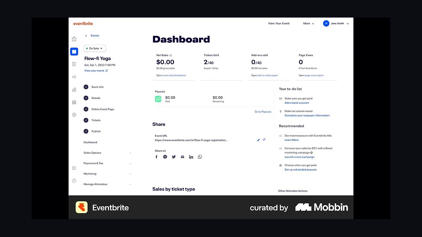Open the Home icon in the sidebar
Image resolution: width=422 pixels, height=237 pixels.
74,39
